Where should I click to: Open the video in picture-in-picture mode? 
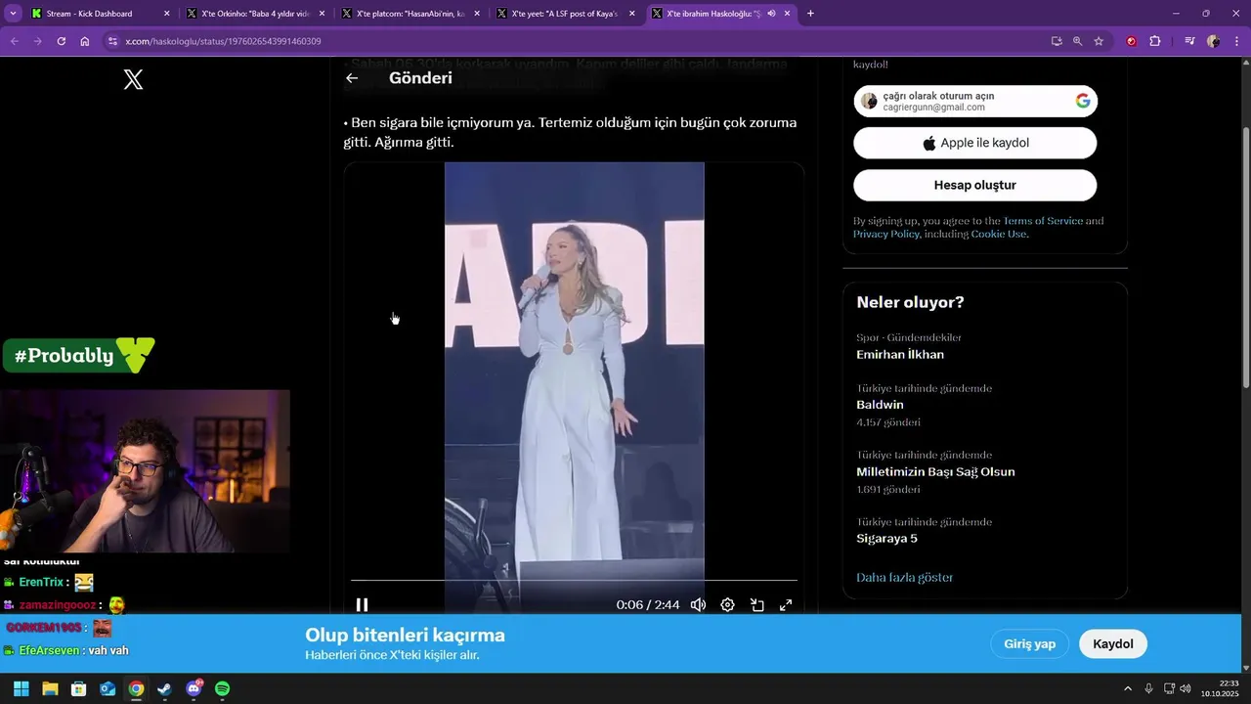tap(756, 605)
